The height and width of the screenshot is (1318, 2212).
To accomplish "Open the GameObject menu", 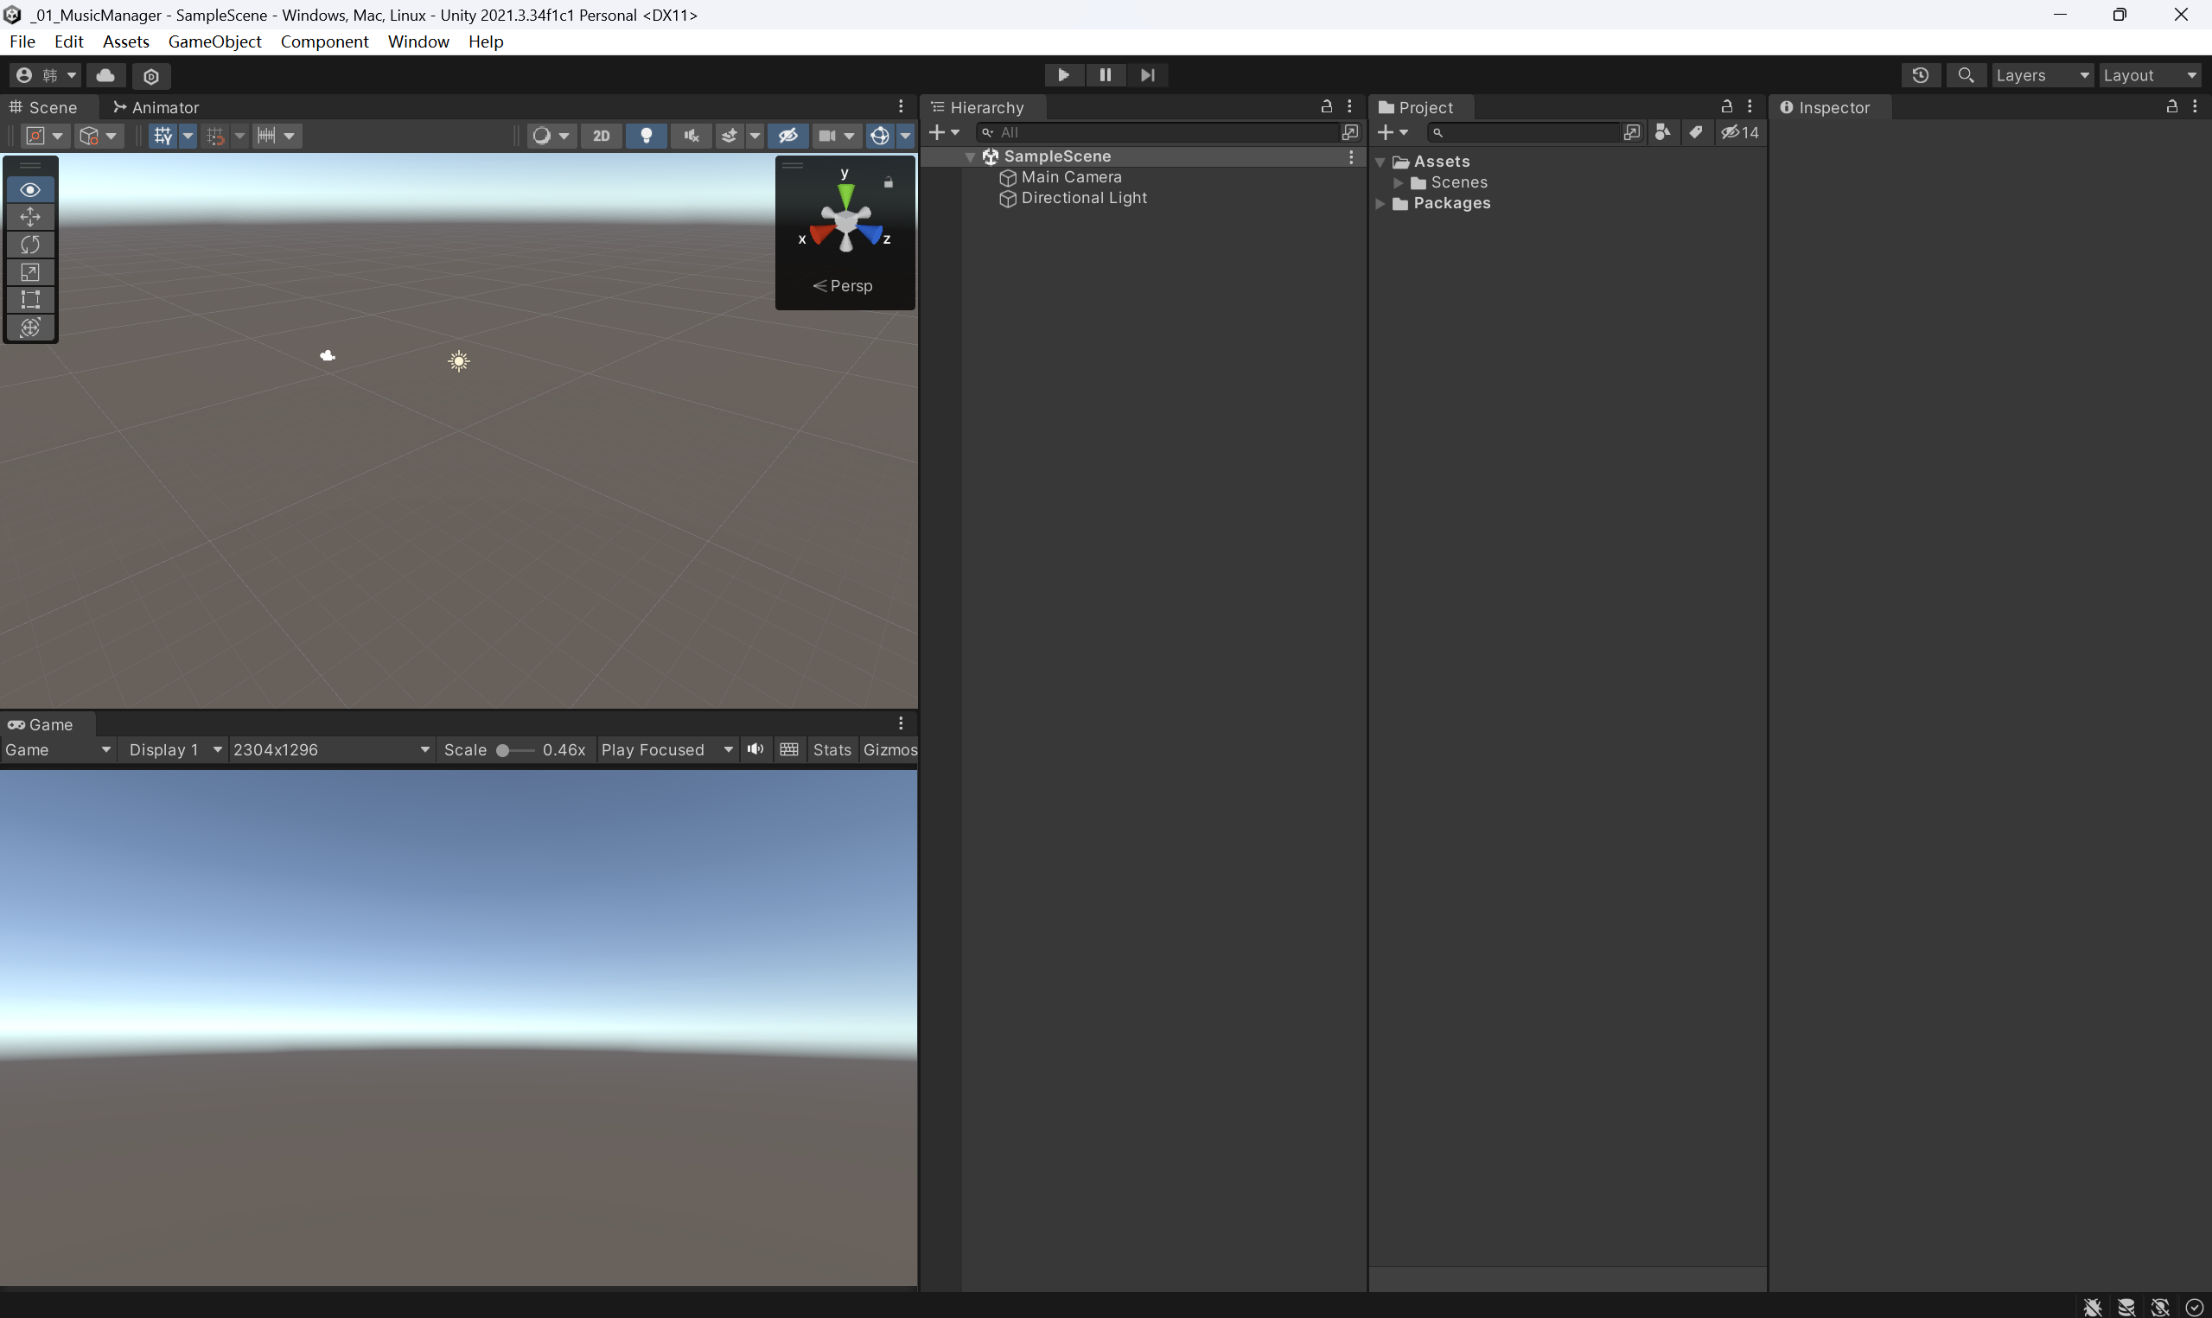I will coord(214,41).
